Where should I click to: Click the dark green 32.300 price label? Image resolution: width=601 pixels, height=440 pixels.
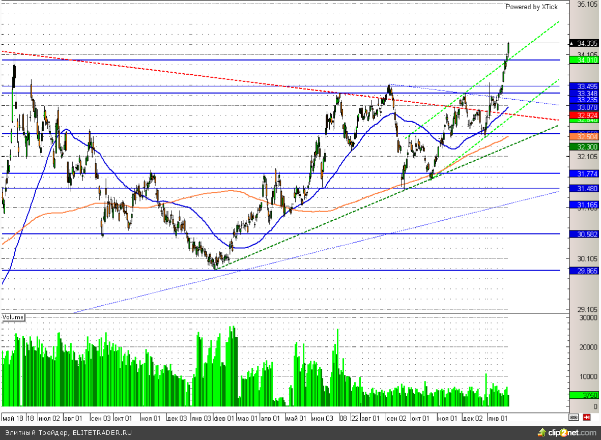click(584, 146)
